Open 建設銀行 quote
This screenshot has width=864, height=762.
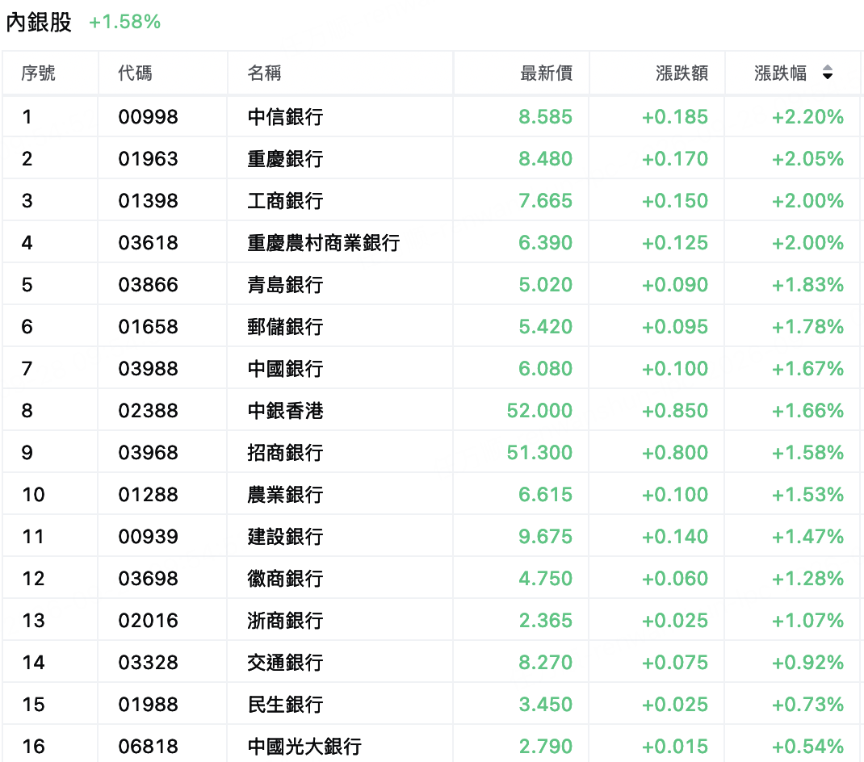285,537
